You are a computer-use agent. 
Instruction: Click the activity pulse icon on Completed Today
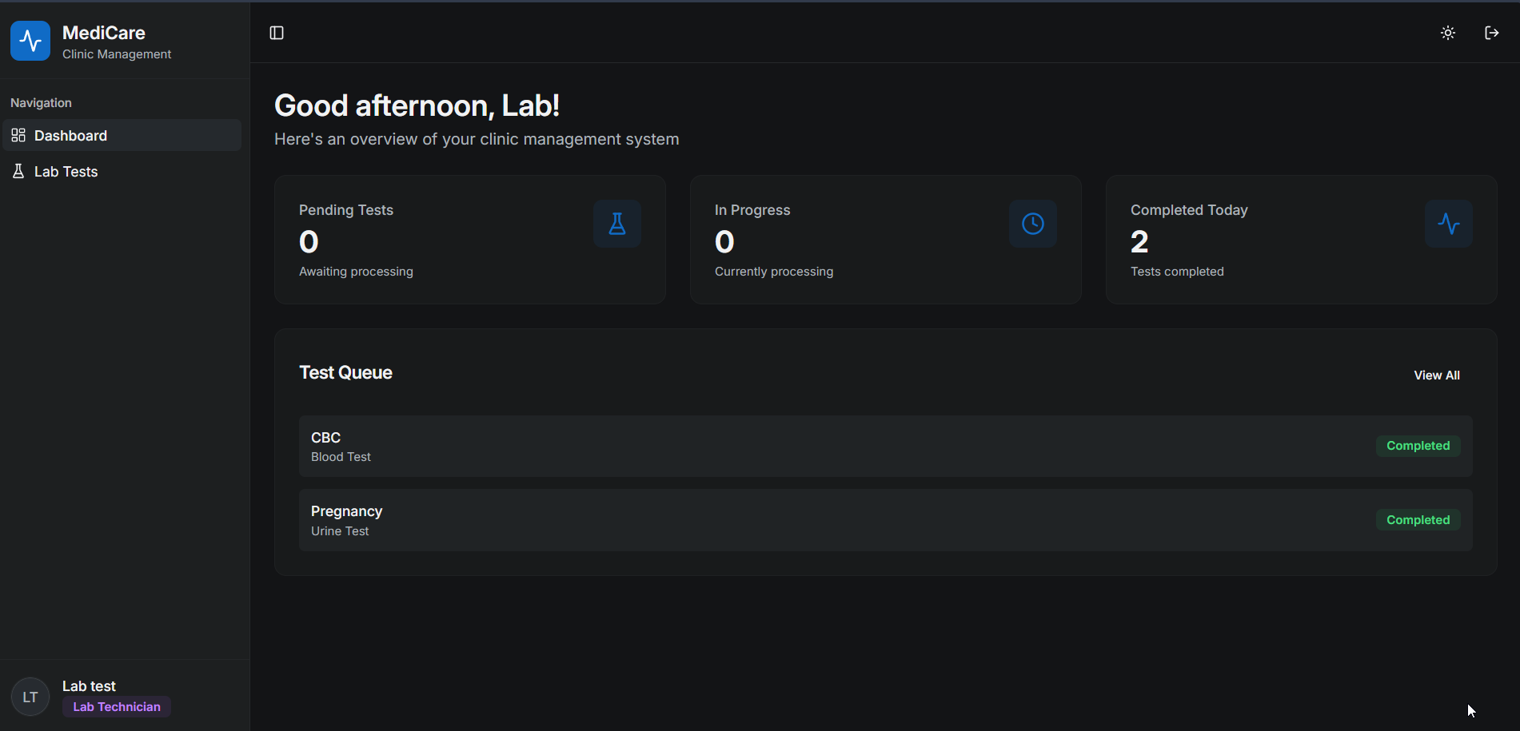(x=1448, y=224)
